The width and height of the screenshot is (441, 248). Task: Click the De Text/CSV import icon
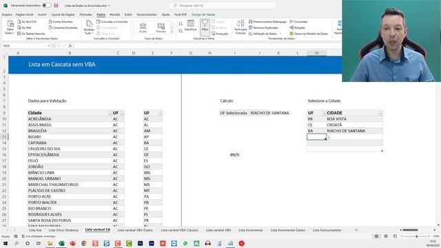27,21
